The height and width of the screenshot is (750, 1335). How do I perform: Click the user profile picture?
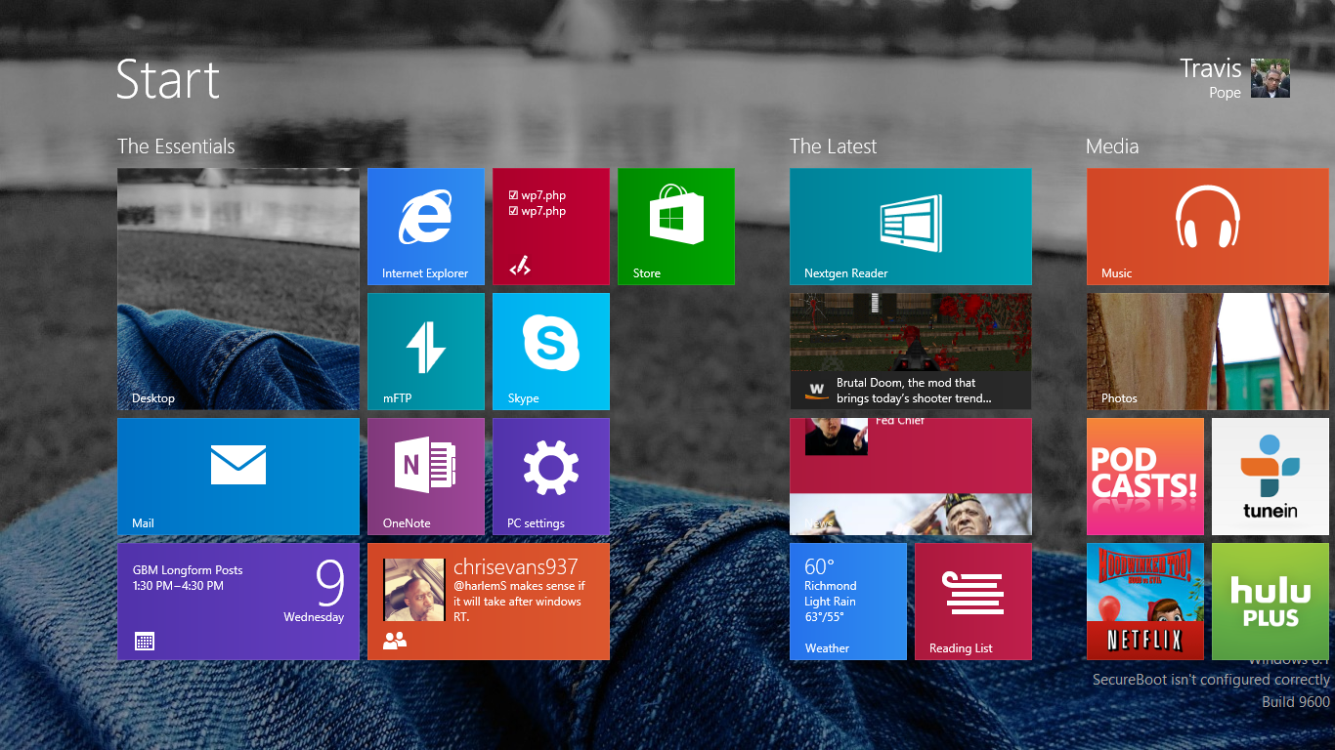(x=1270, y=78)
